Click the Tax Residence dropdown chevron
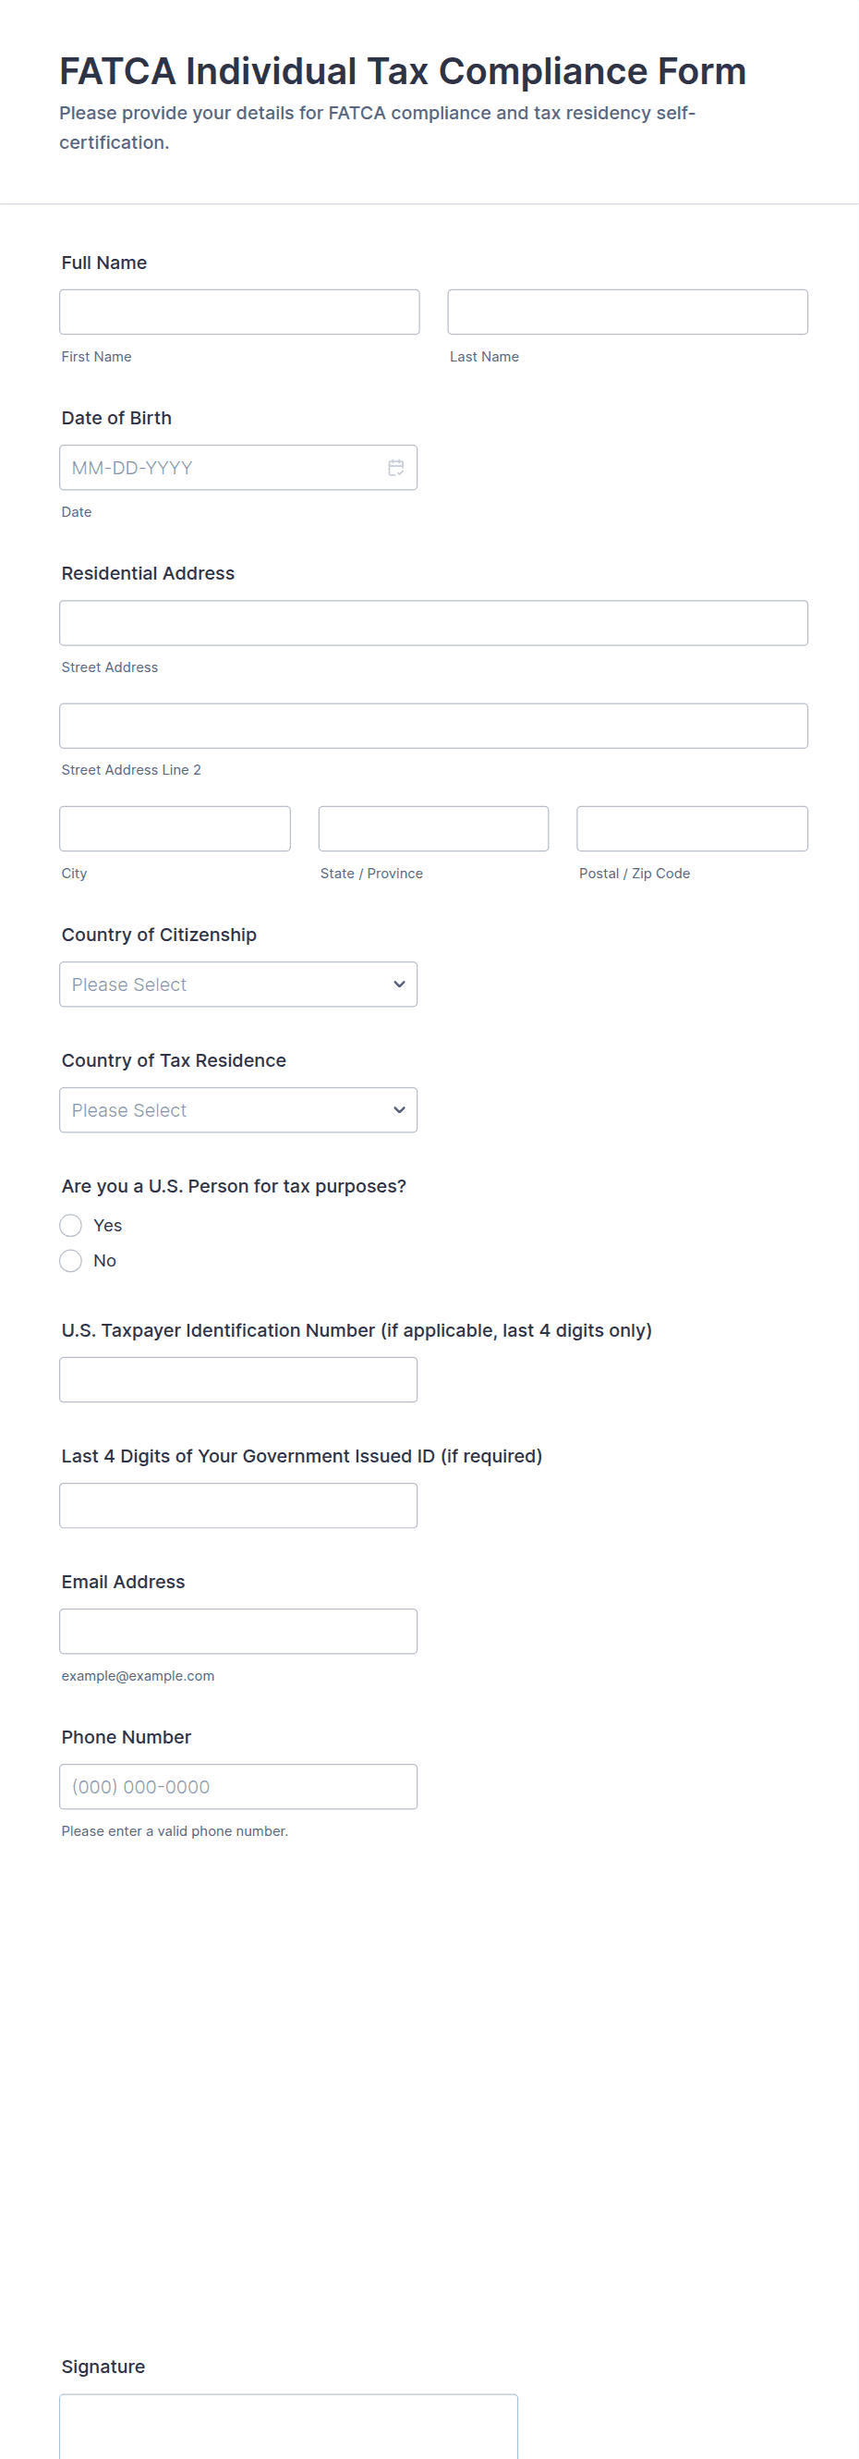This screenshot has height=2459, width=859. [x=399, y=1110]
